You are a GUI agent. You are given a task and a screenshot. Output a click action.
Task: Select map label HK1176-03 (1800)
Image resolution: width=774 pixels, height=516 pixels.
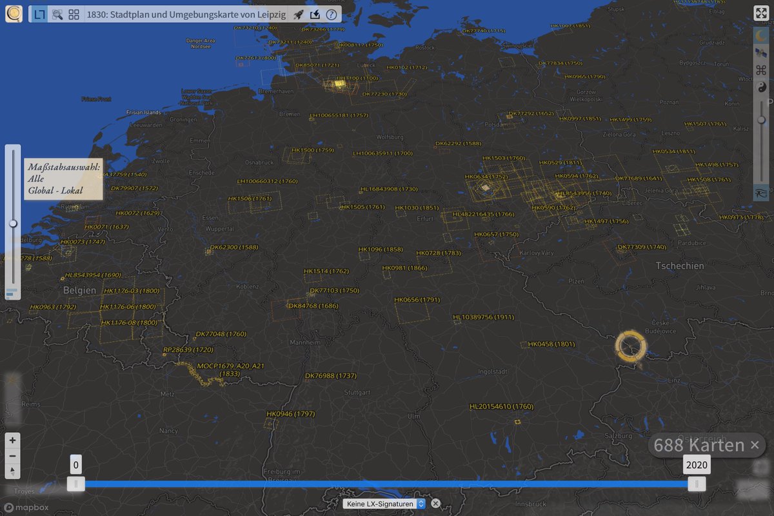pos(130,291)
